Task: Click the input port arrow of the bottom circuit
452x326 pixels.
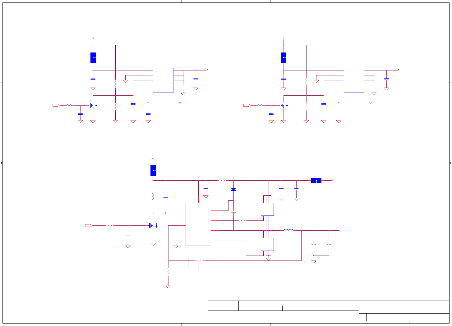Action: pos(89,225)
